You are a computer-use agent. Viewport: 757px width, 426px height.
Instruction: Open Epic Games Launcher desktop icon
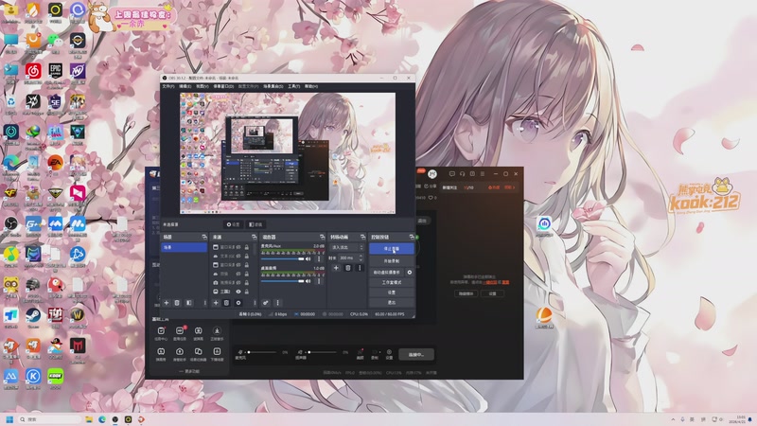tap(55, 73)
